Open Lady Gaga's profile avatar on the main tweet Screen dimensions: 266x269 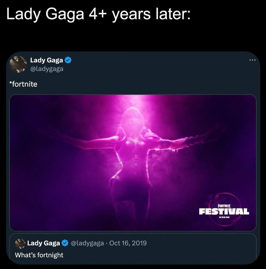(18, 64)
